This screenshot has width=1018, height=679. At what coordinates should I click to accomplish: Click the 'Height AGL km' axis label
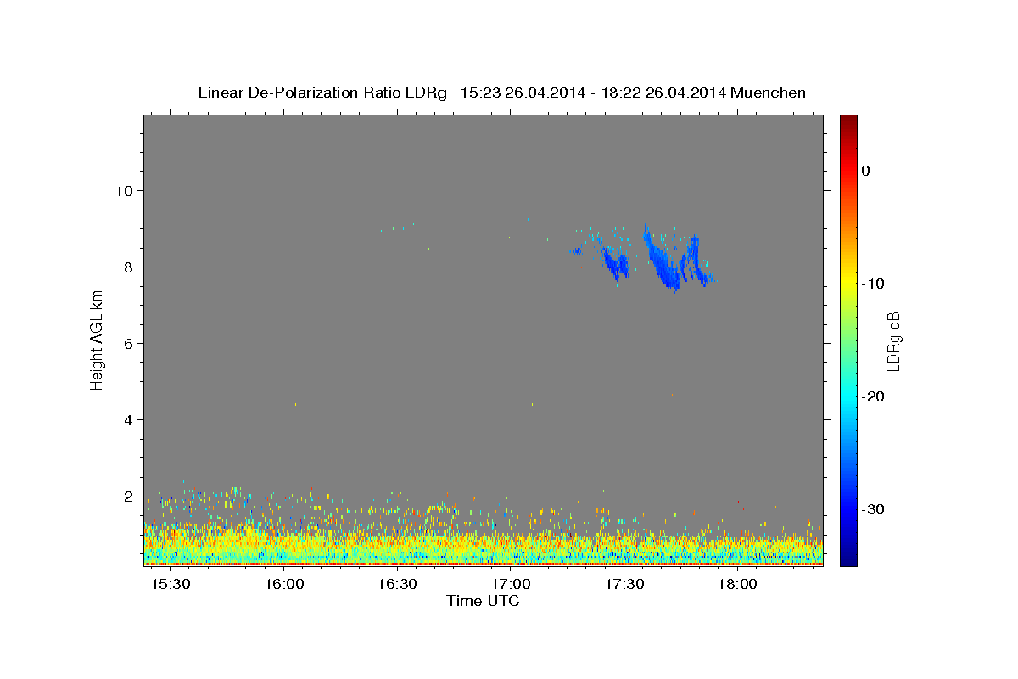coord(97,340)
